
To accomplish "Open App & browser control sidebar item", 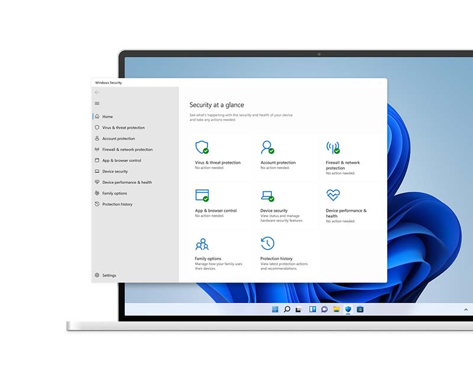I will point(122,160).
